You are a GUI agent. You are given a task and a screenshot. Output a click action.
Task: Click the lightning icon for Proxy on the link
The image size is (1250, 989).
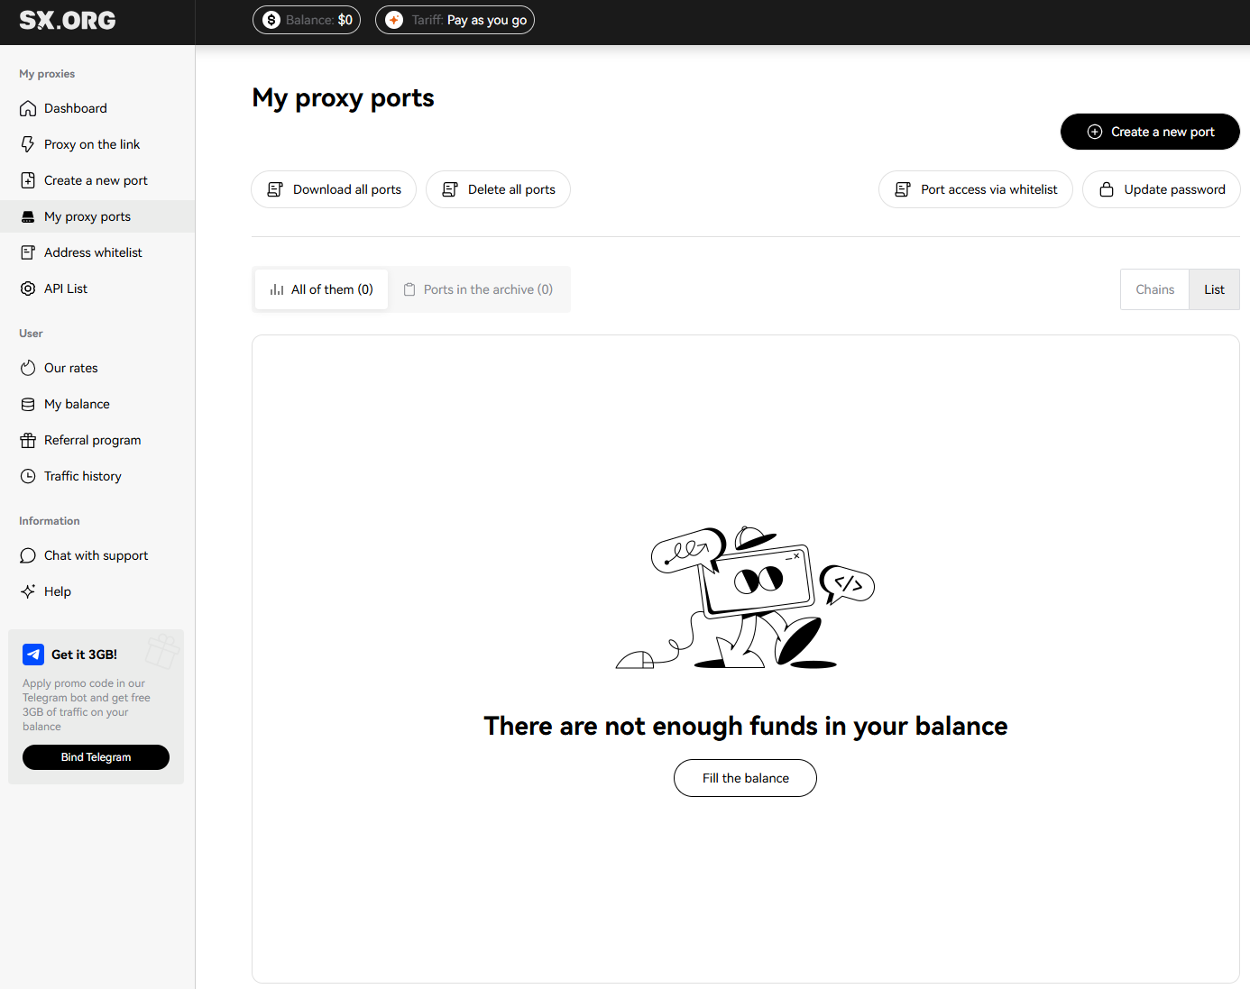[x=28, y=144]
